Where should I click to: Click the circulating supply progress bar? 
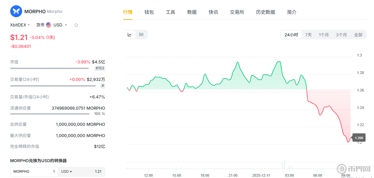coord(50,114)
